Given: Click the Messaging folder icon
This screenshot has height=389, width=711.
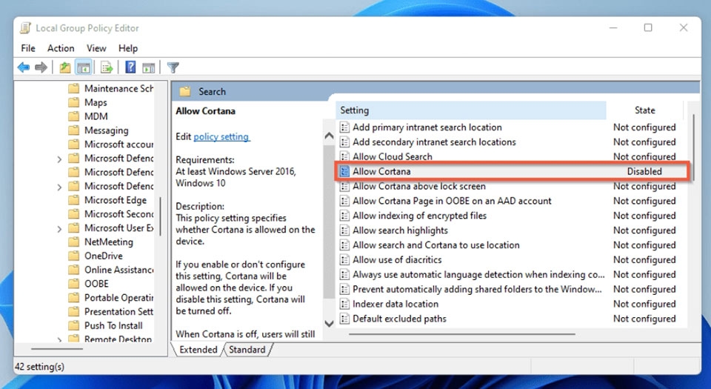Looking at the screenshot, I should pos(73,130).
